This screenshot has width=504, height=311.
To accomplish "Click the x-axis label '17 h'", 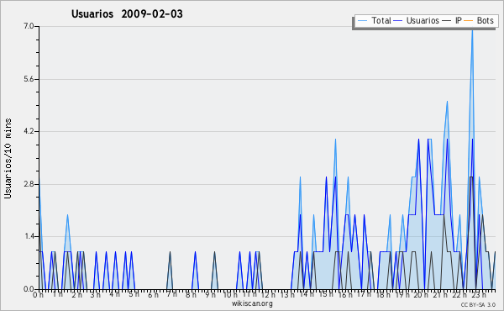I will click(x=364, y=294).
